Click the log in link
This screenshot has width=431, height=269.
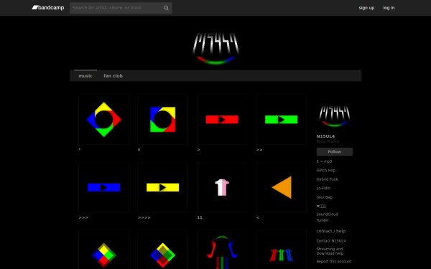(x=389, y=8)
